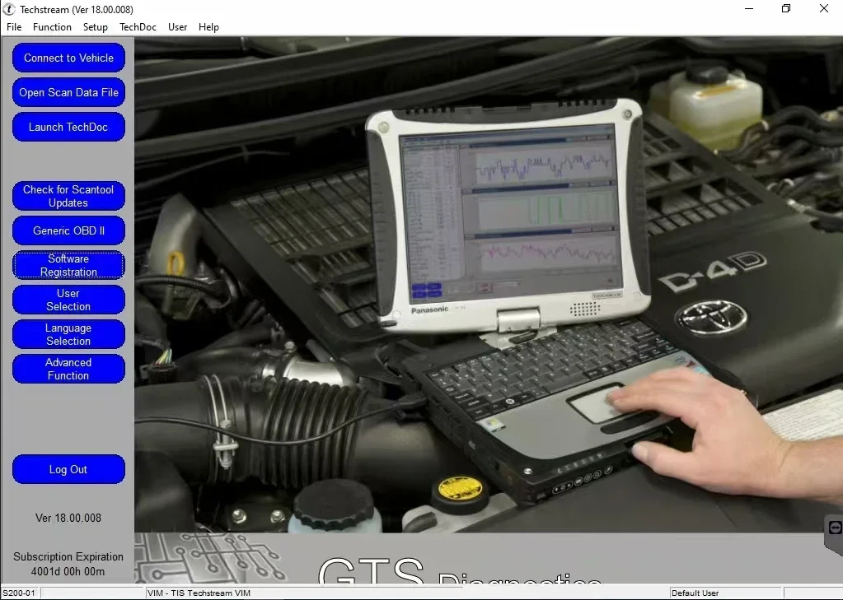Open the Help menu
Screen dimensions: 843x600
coord(208,27)
